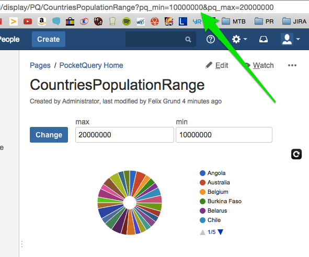The height and width of the screenshot is (257, 309).
Task: Open the orange chevron bookmark
Action: pos(14,21)
